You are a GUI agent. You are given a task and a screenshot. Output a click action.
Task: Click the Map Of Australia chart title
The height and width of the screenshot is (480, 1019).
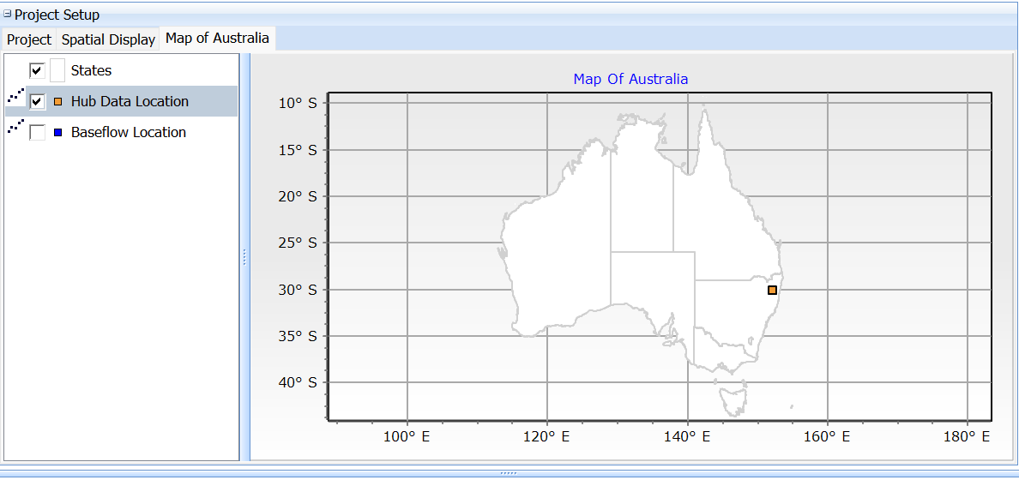(630, 79)
